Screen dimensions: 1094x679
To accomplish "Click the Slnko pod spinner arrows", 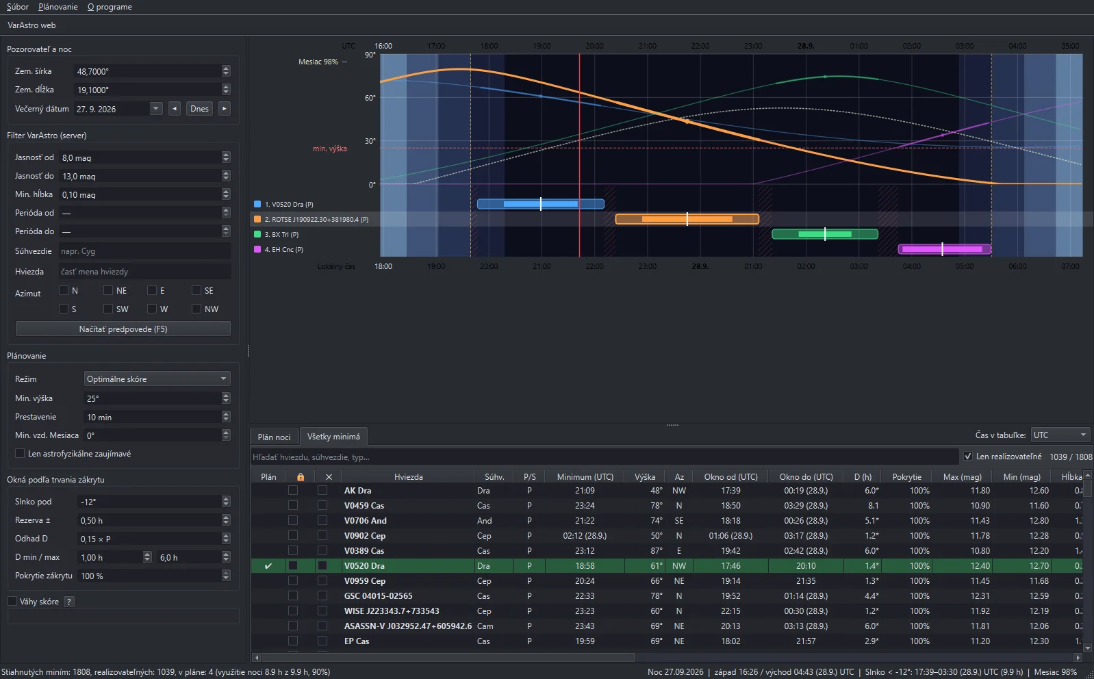I will (226, 502).
